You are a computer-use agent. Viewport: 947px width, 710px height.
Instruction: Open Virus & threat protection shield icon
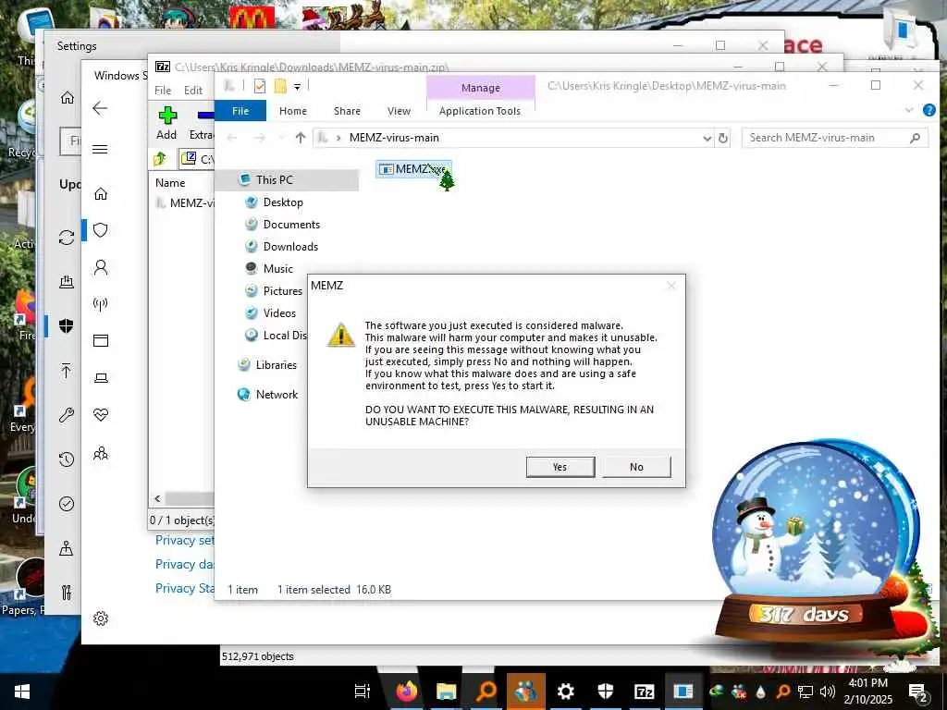101,230
